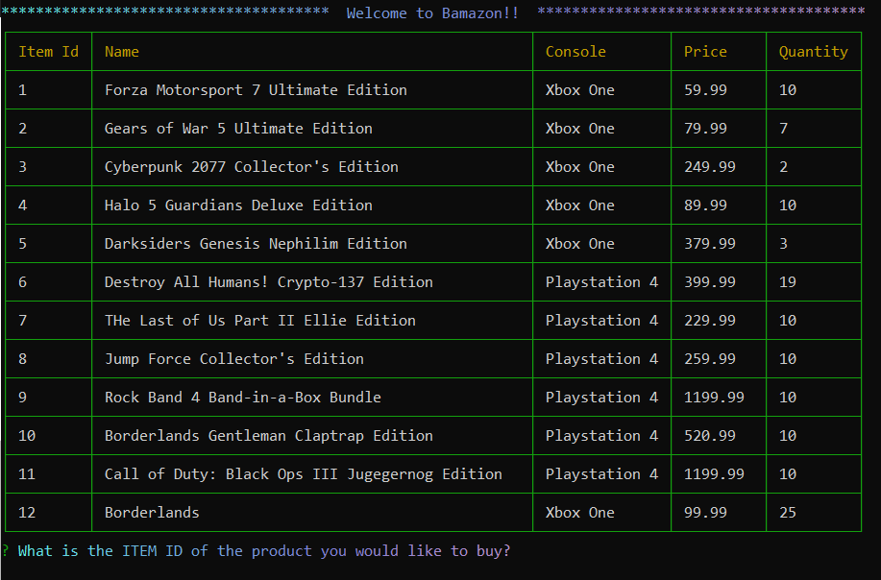Click Item Id 11 cell
The width and height of the screenshot is (881, 580).
[27, 474]
